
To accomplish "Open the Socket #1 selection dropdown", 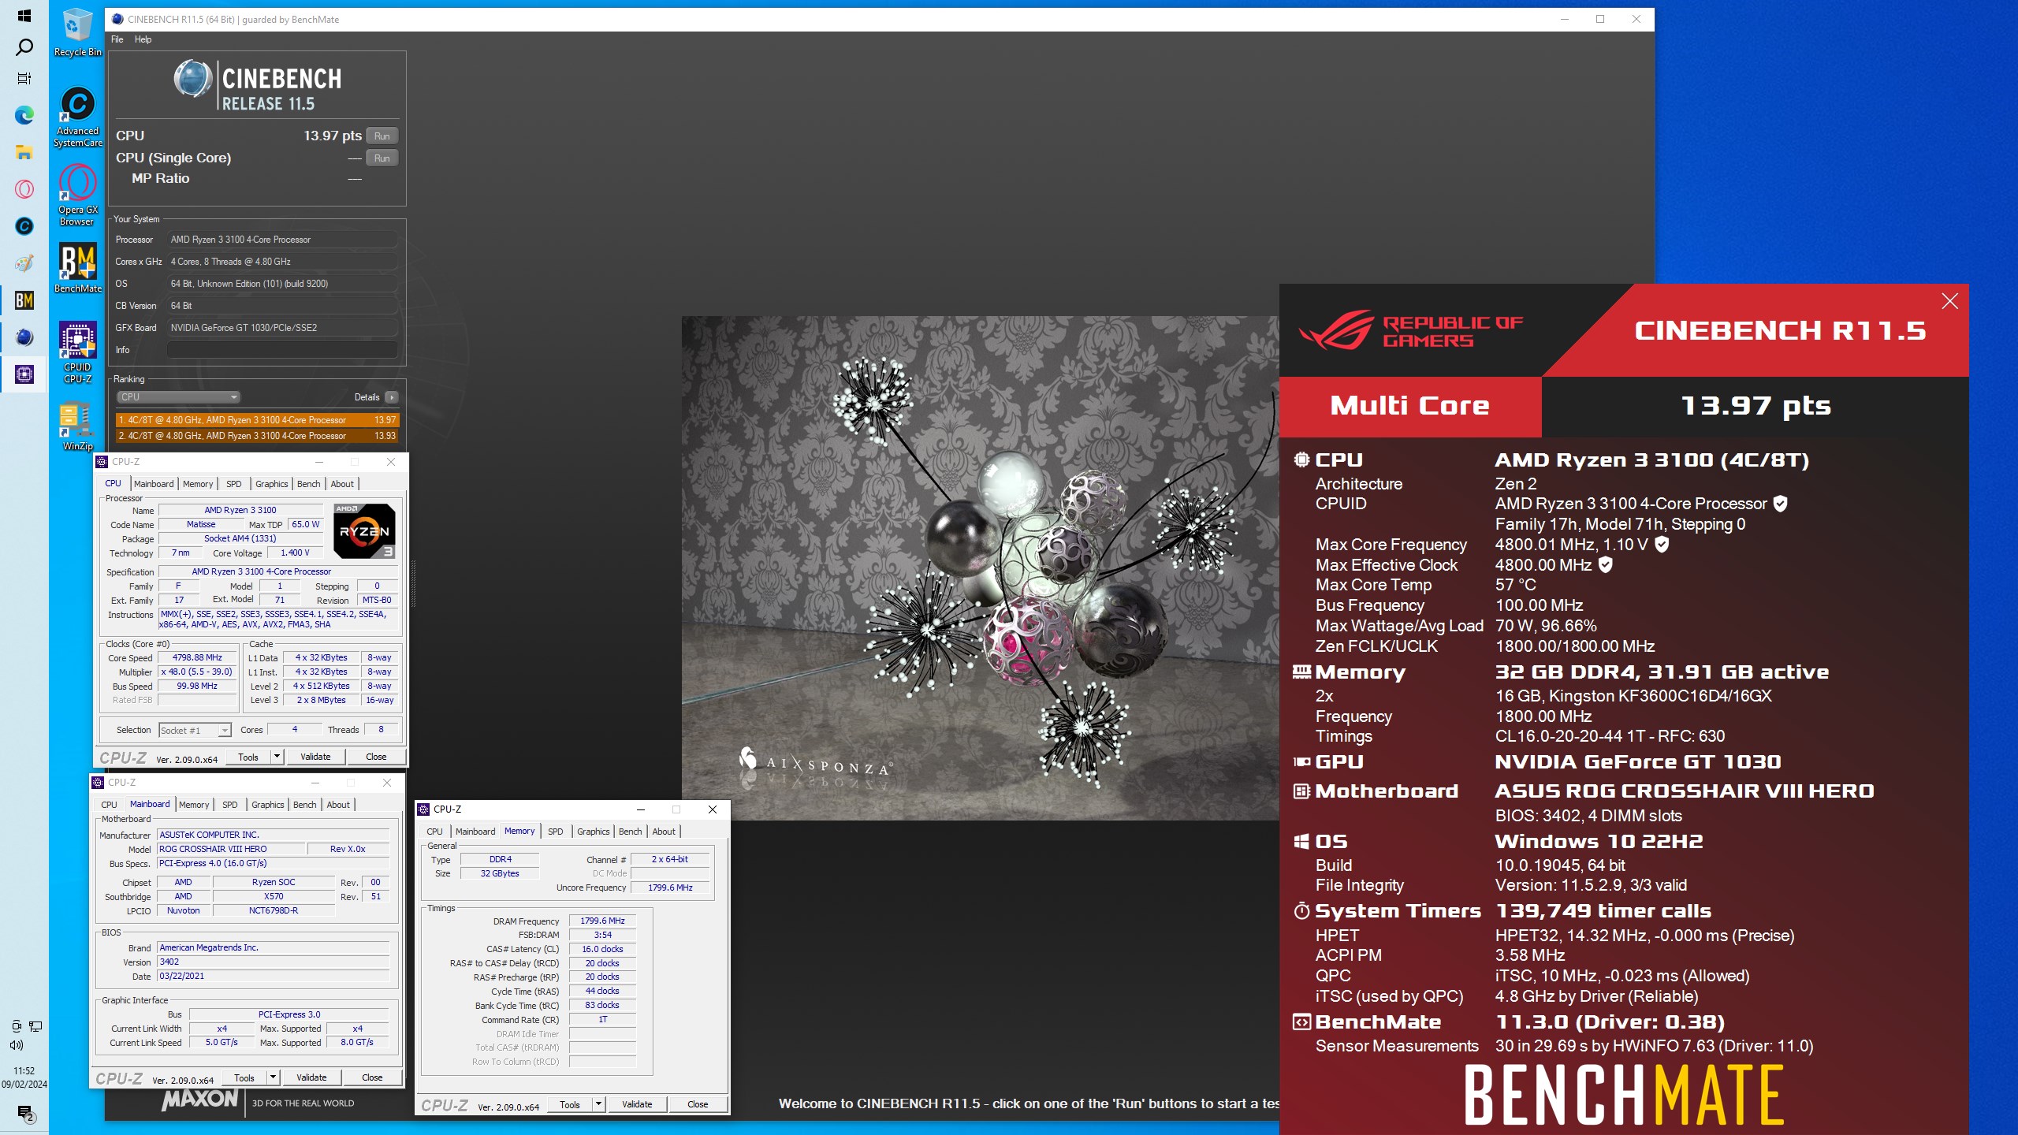I will [x=195, y=731].
